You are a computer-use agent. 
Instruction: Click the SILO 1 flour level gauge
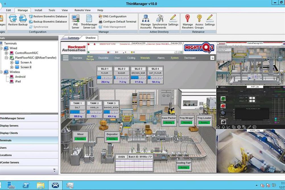pos(104,78)
